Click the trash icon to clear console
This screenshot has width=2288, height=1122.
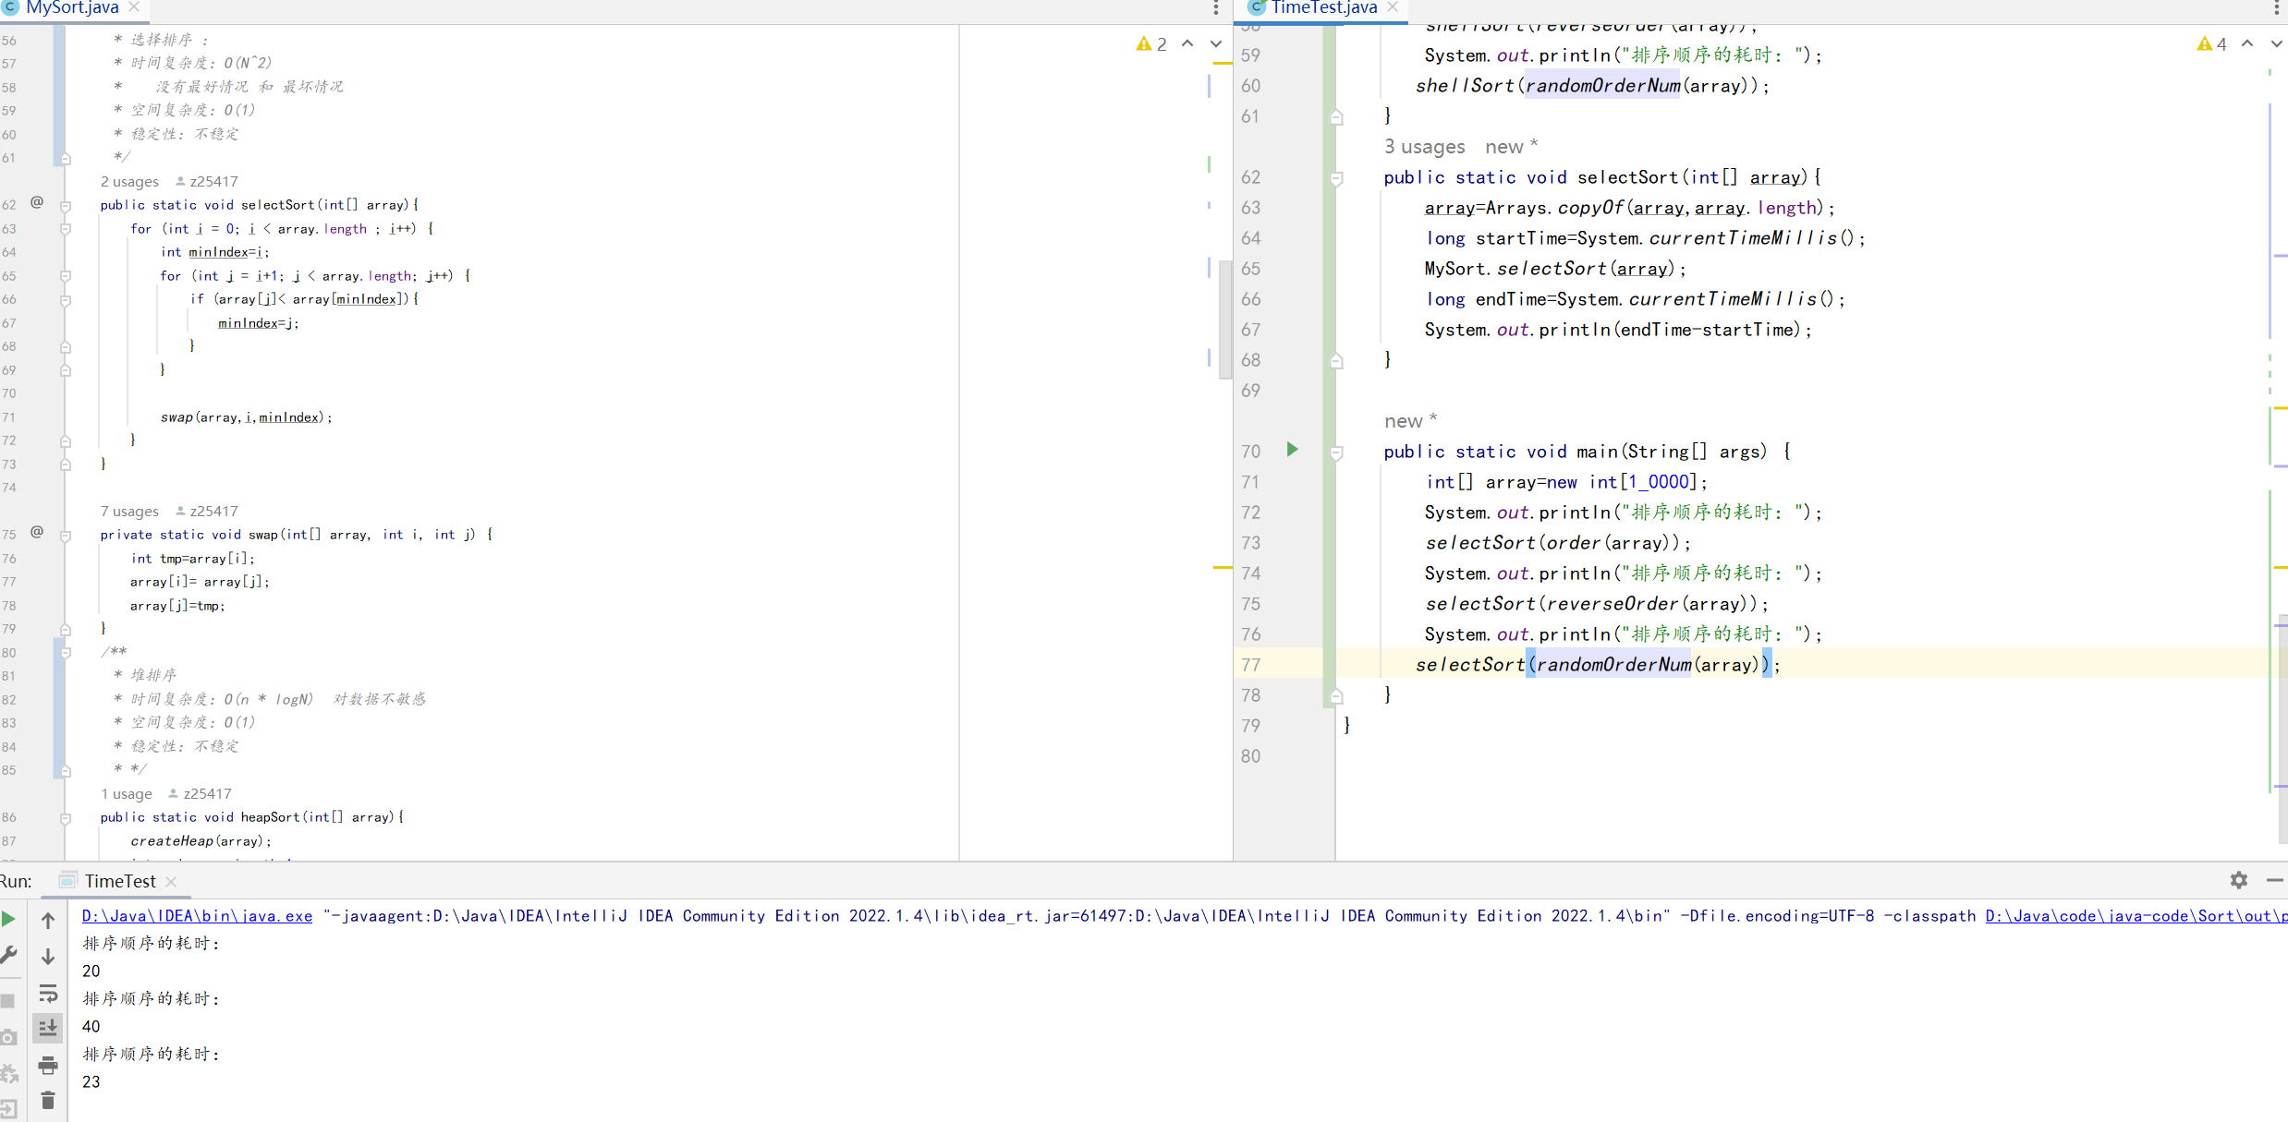click(48, 1101)
